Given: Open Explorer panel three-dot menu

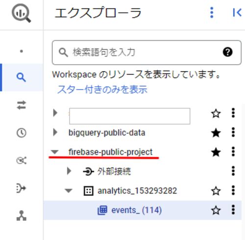Looking at the screenshot, I should (x=212, y=13).
